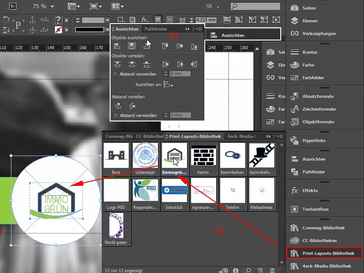The image size is (364, 273).
Task: Open the Objektformate panel
Action: tap(318, 122)
